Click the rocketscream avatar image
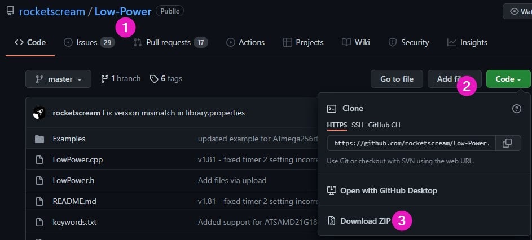 39,113
